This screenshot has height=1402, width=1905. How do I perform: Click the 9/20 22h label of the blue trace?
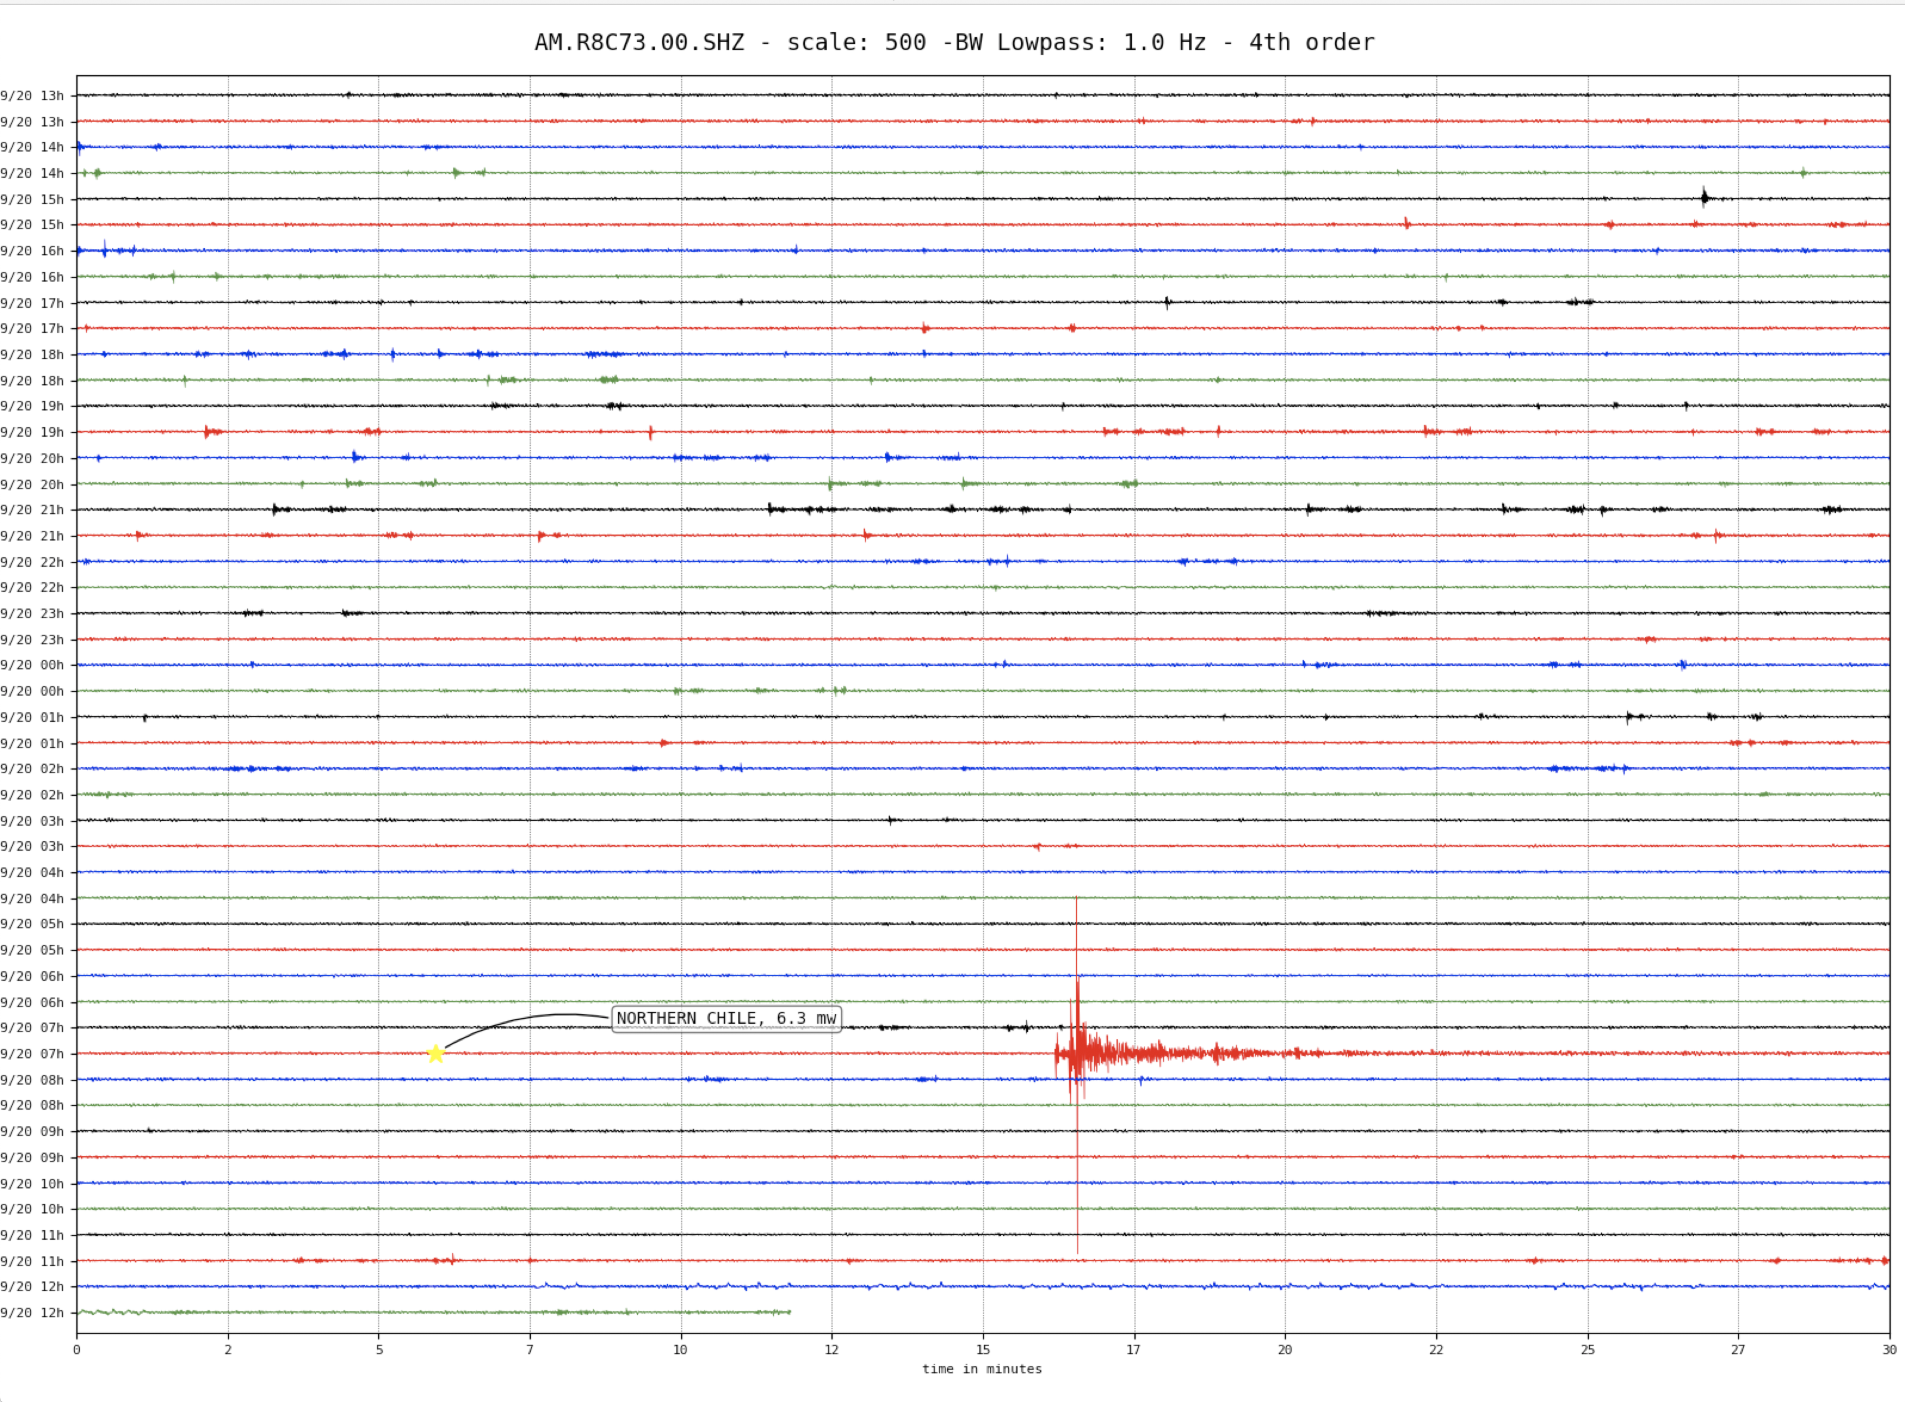(x=32, y=562)
